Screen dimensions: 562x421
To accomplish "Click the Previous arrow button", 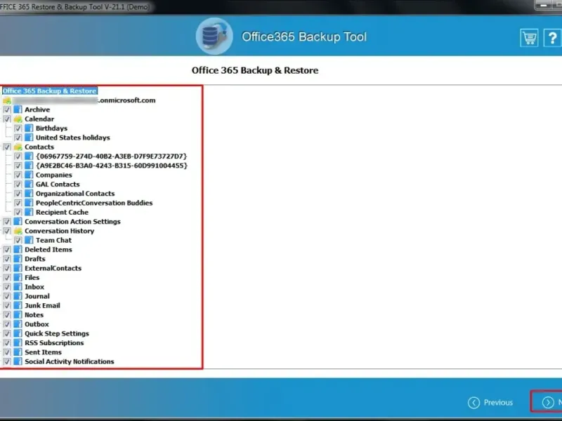I will click(x=490, y=402).
